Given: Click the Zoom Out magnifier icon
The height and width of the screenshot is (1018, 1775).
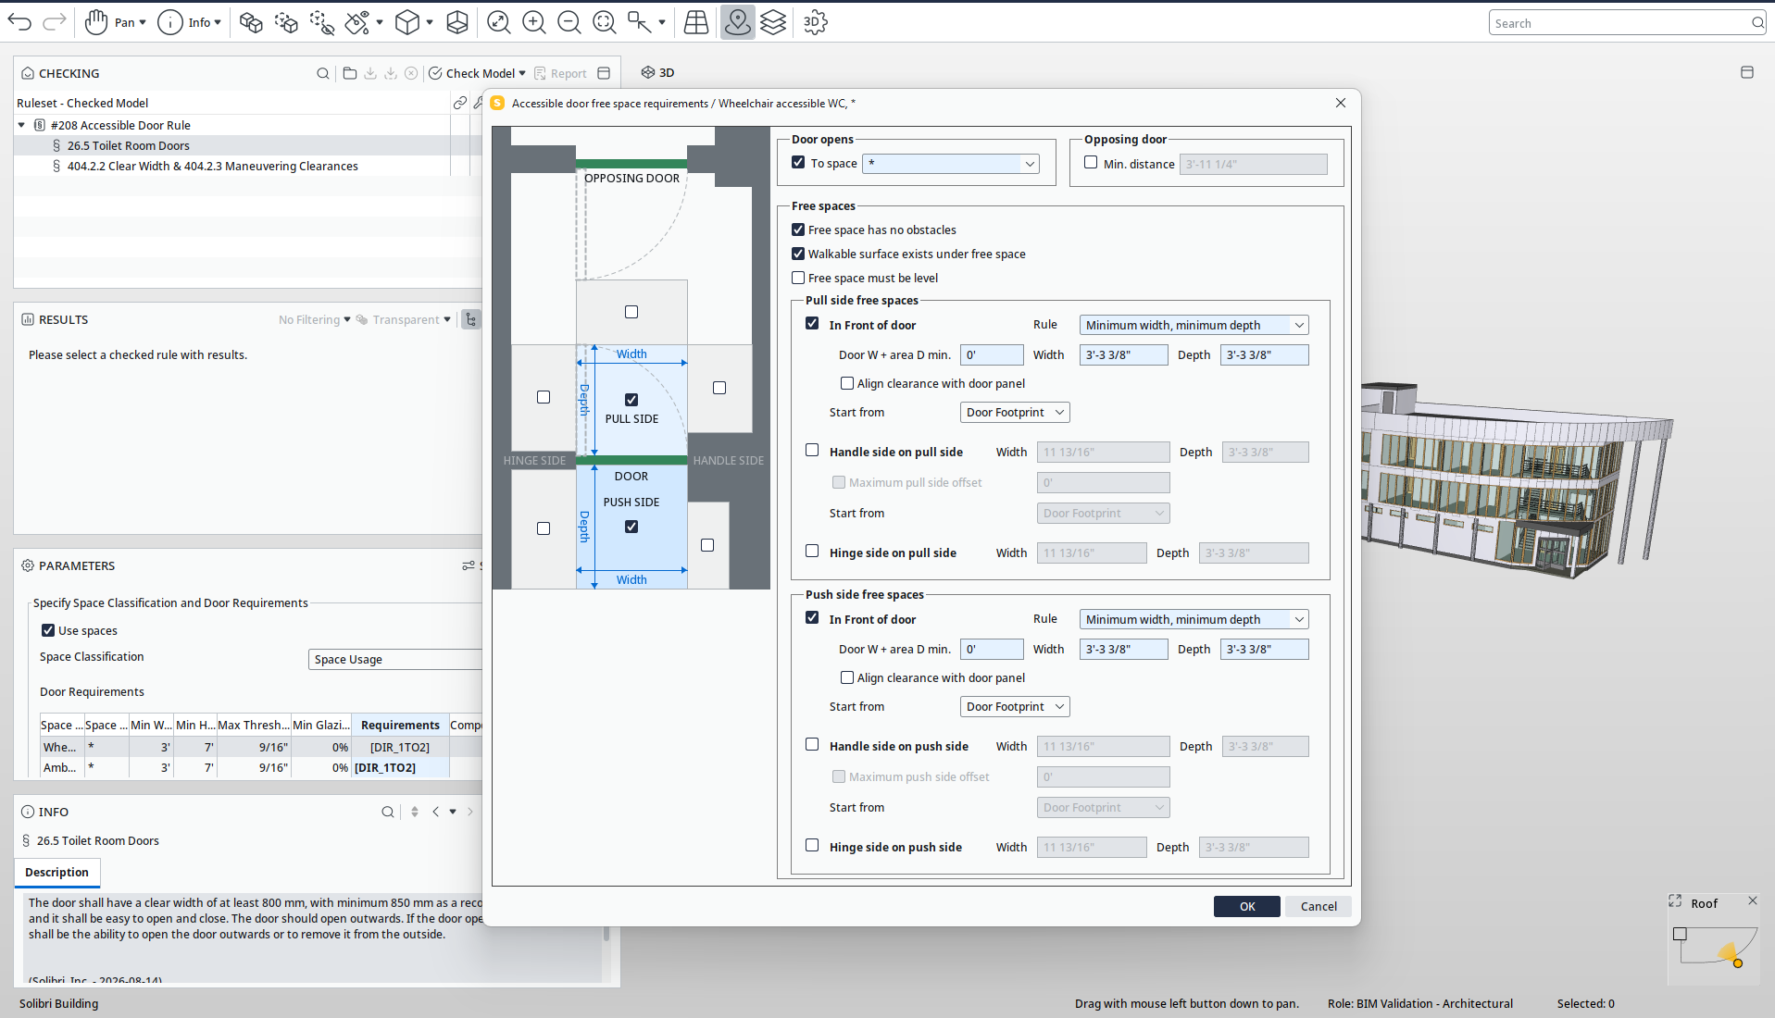Looking at the screenshot, I should tap(569, 22).
